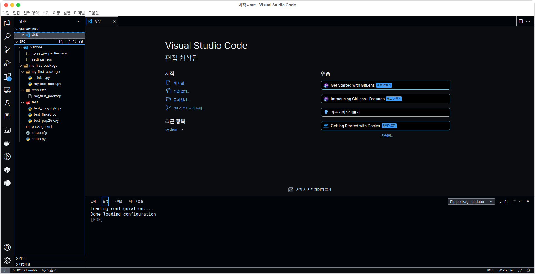Expand the Timeline section in sidebar
The height and width of the screenshot is (274, 535).
click(x=49, y=264)
